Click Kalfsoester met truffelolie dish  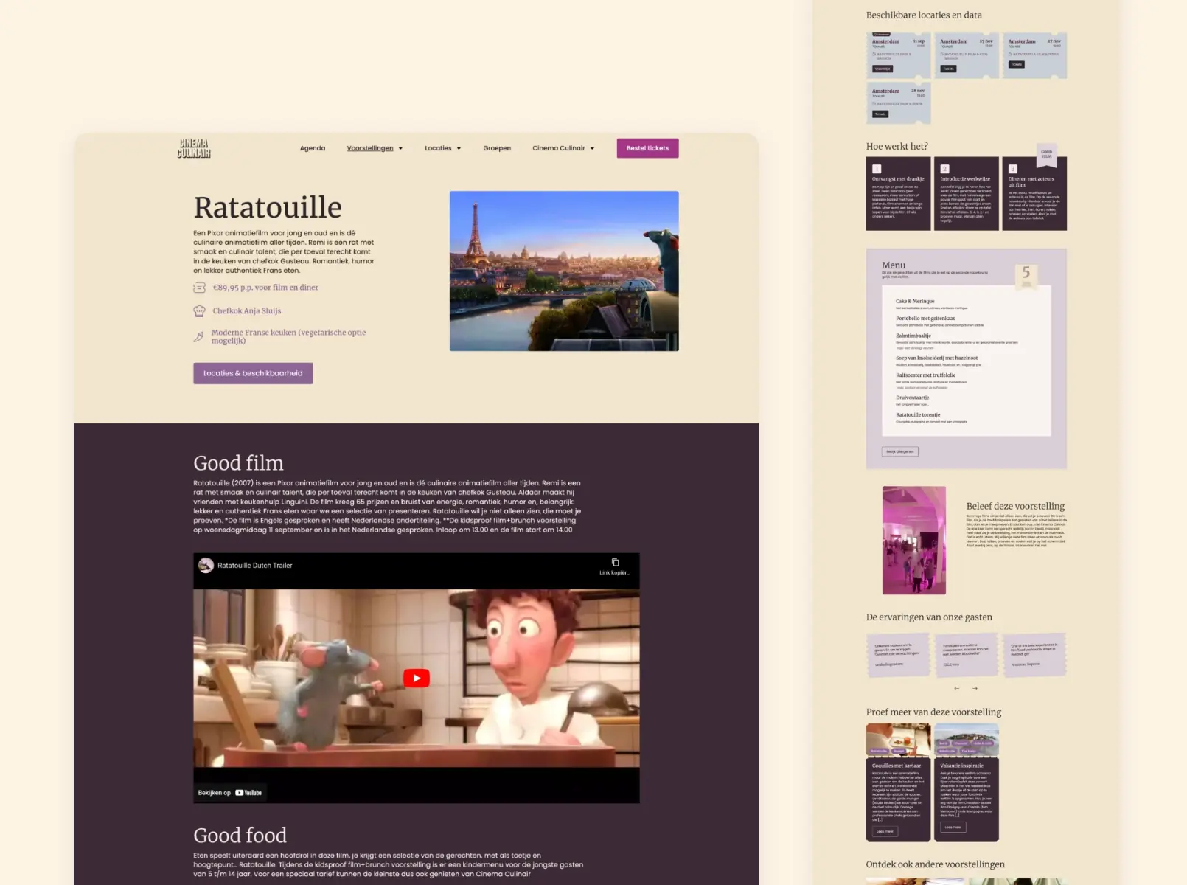point(925,375)
